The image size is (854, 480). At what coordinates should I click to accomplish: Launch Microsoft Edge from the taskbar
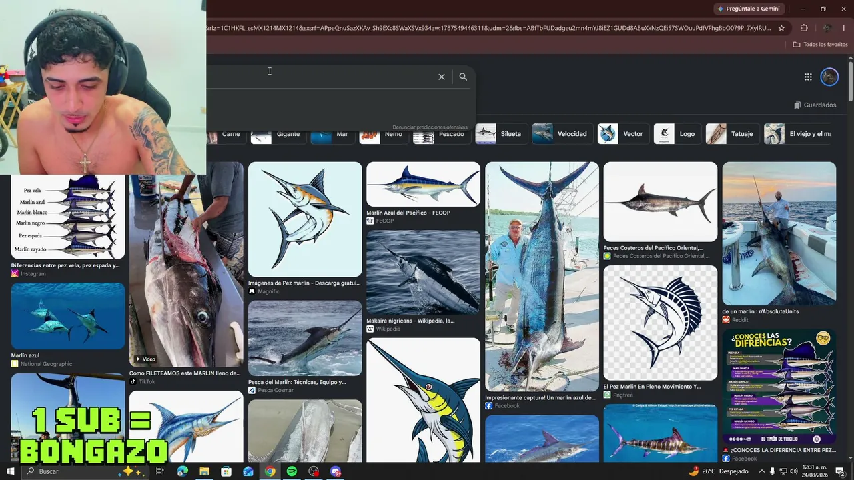[x=182, y=471]
